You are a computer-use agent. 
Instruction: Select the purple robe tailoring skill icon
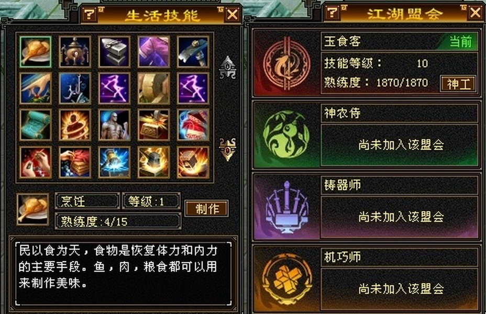(x=153, y=52)
